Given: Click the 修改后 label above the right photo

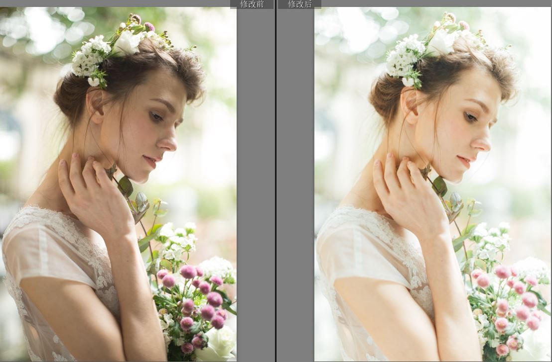Looking at the screenshot, I should [x=300, y=4].
